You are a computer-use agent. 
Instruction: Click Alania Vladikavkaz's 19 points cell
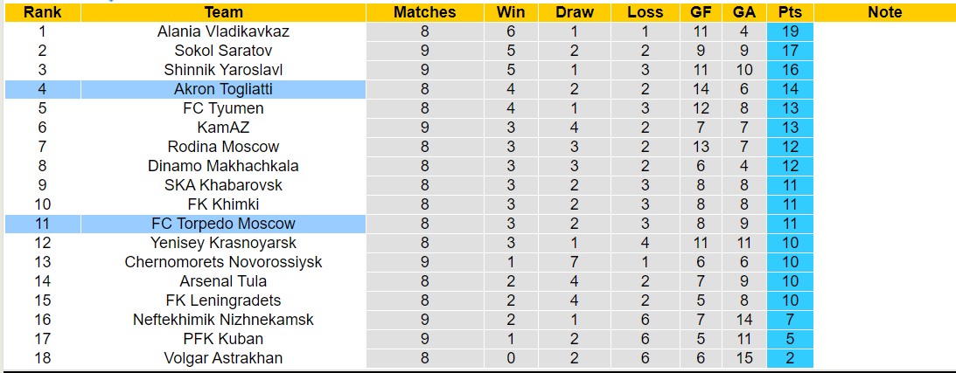(790, 31)
